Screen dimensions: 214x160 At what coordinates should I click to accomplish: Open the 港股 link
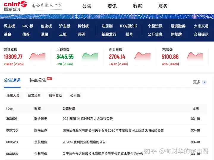tap(44, 34)
